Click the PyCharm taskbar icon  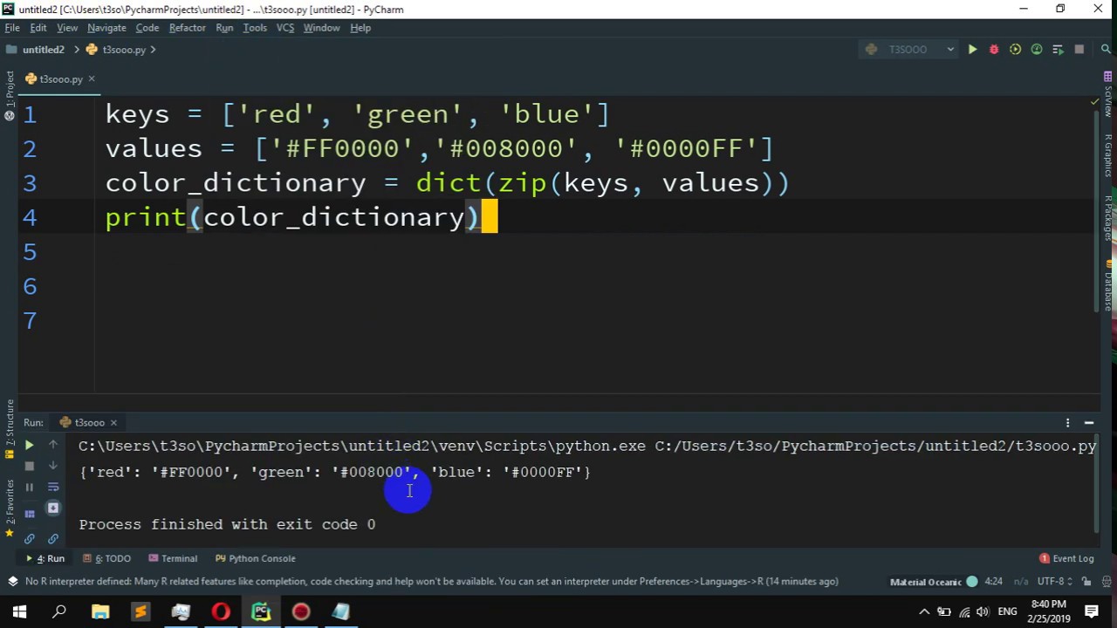261,612
